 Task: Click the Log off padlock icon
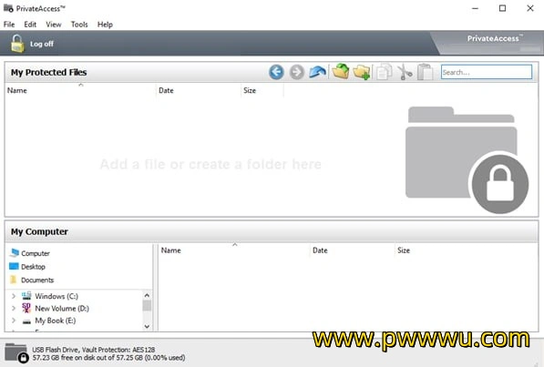click(x=17, y=44)
